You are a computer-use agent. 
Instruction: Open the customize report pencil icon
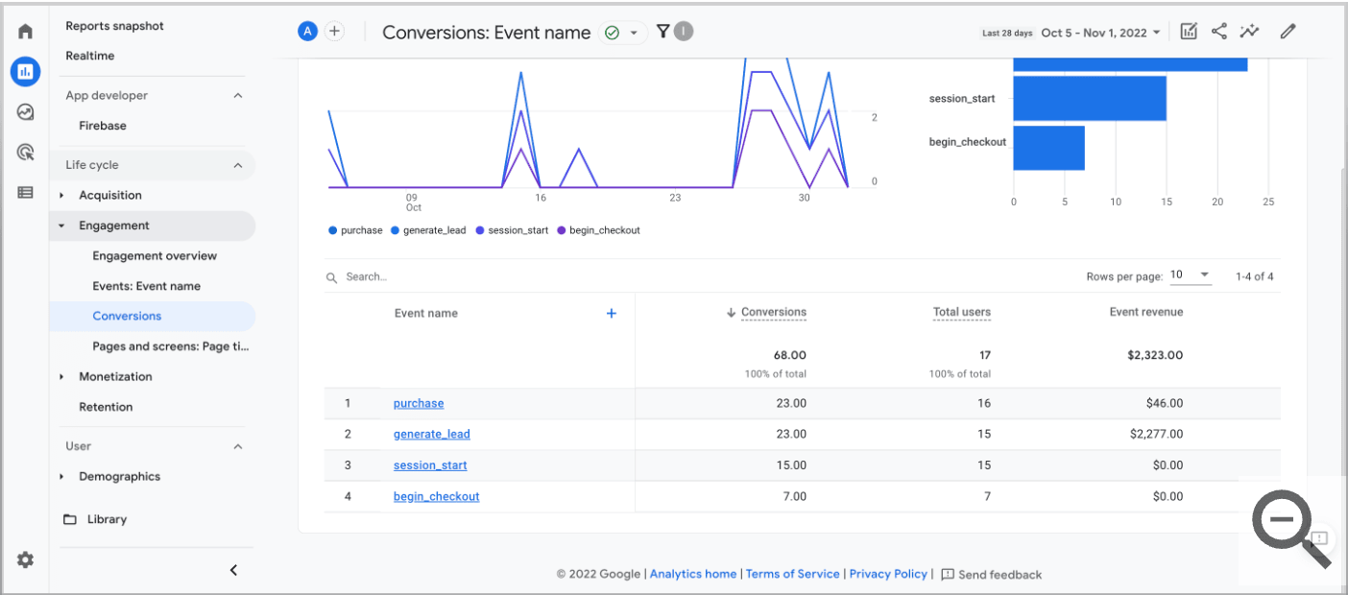tap(1288, 31)
